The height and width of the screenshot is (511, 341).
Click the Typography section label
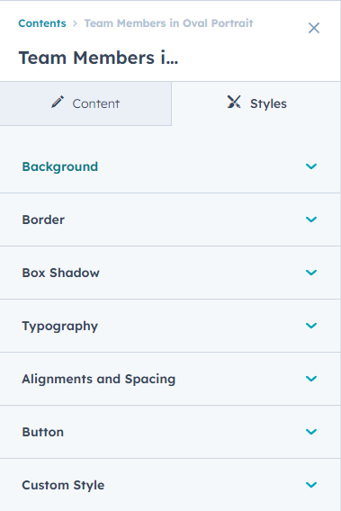click(x=60, y=327)
